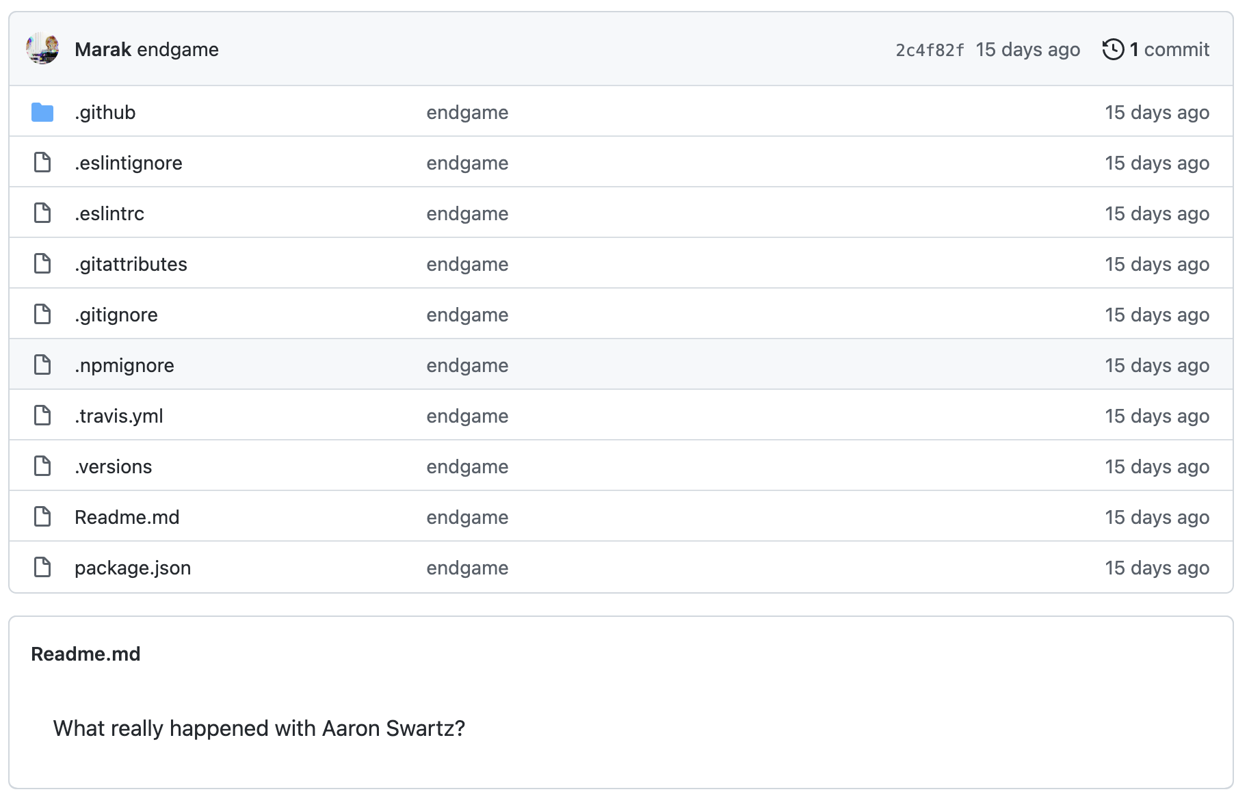Click the .eslintignore file icon
1249x807 pixels.
[x=42, y=163]
